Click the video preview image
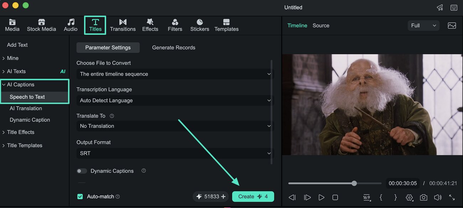The height and width of the screenshot is (208, 463). pos(373,105)
